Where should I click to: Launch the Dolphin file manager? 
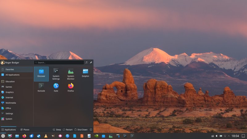(x=86, y=74)
